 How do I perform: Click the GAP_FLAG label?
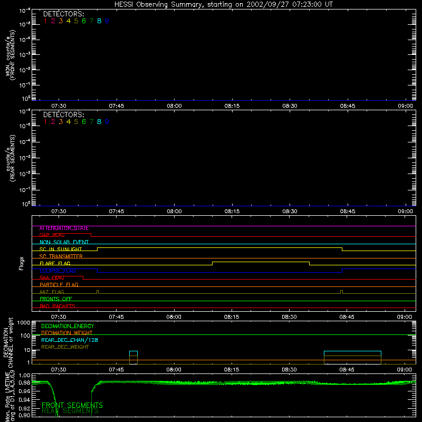coord(52,235)
